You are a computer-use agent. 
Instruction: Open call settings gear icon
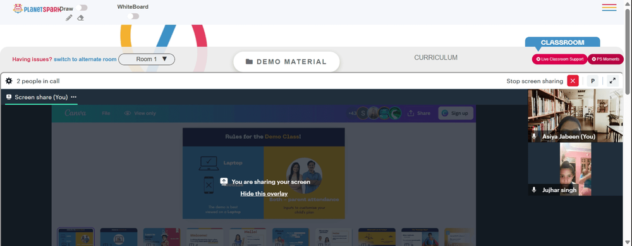pyautogui.click(x=9, y=81)
